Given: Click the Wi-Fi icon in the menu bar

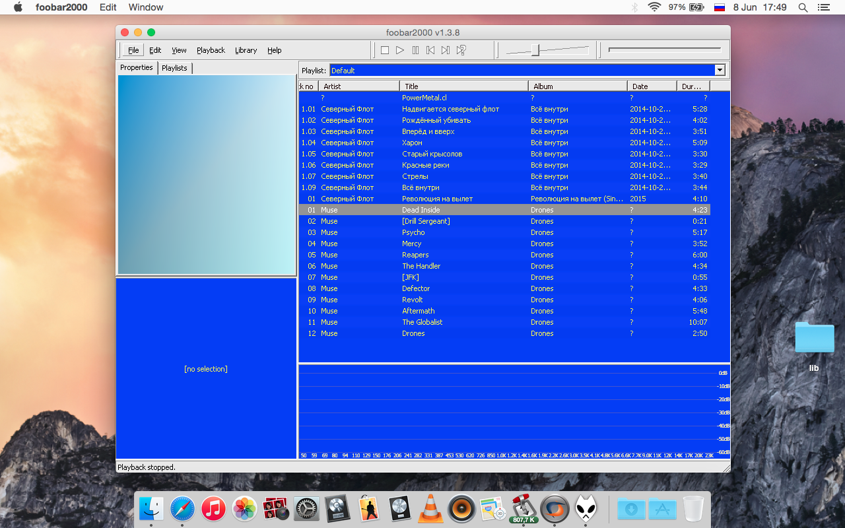Looking at the screenshot, I should coord(654,7).
